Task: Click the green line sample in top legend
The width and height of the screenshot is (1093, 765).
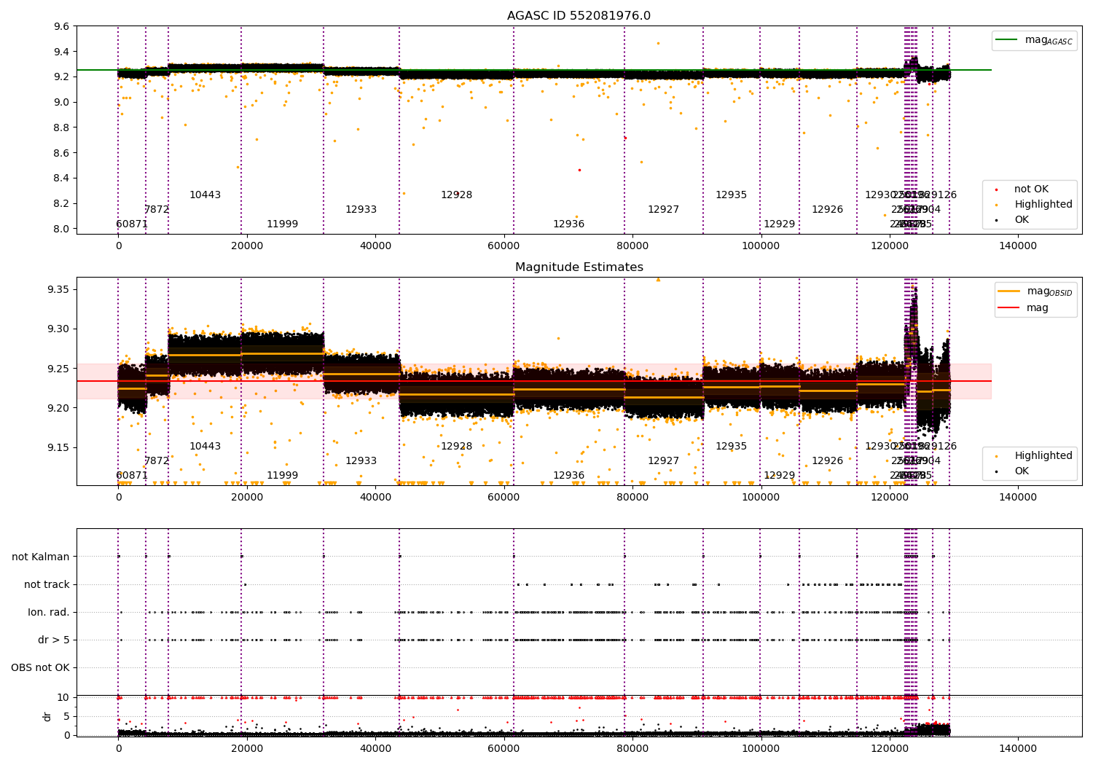Action: pos(1008,40)
